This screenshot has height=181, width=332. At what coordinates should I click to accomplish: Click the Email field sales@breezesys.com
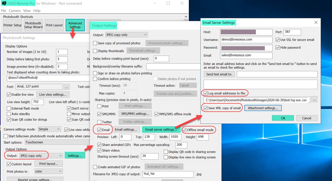tap(246, 55)
